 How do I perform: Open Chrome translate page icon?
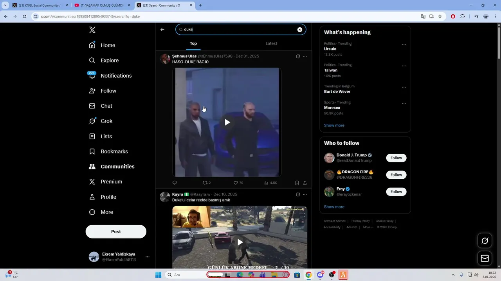point(423,16)
